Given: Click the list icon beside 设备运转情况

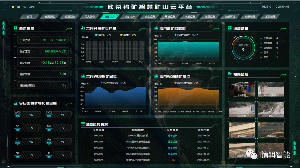Looking at the screenshot, I should tap(82, 124).
